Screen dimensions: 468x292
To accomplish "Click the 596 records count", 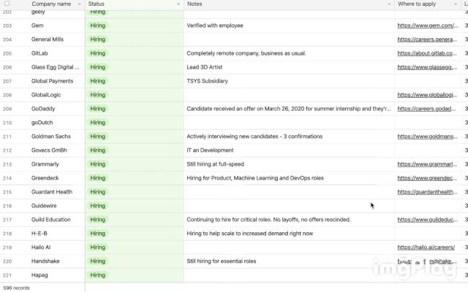I will coord(17,288).
